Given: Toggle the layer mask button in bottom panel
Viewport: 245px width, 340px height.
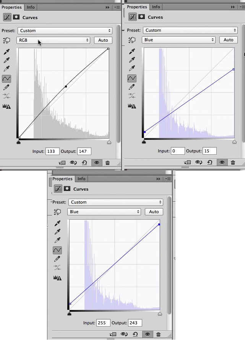Looking at the screenshot, I should tap(67, 188).
